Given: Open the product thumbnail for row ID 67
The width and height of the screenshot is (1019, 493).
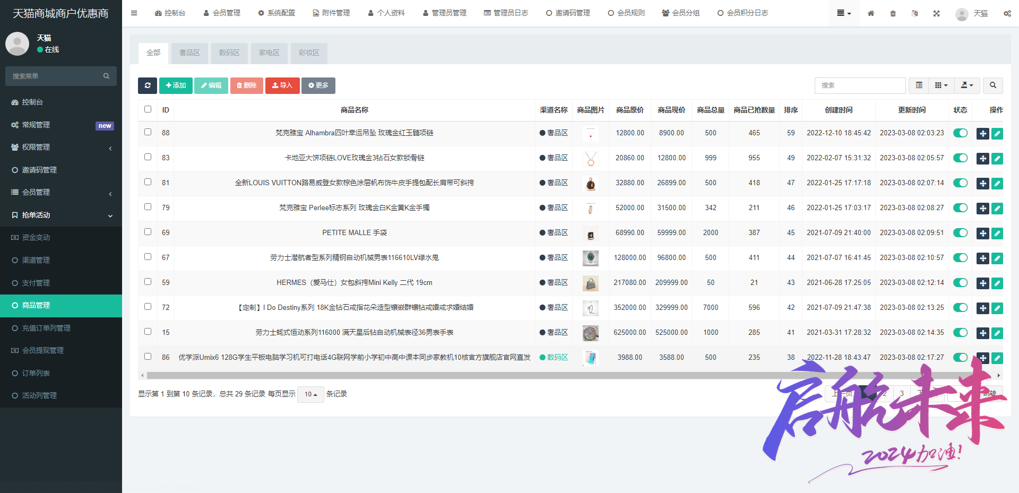Looking at the screenshot, I should point(590,258).
